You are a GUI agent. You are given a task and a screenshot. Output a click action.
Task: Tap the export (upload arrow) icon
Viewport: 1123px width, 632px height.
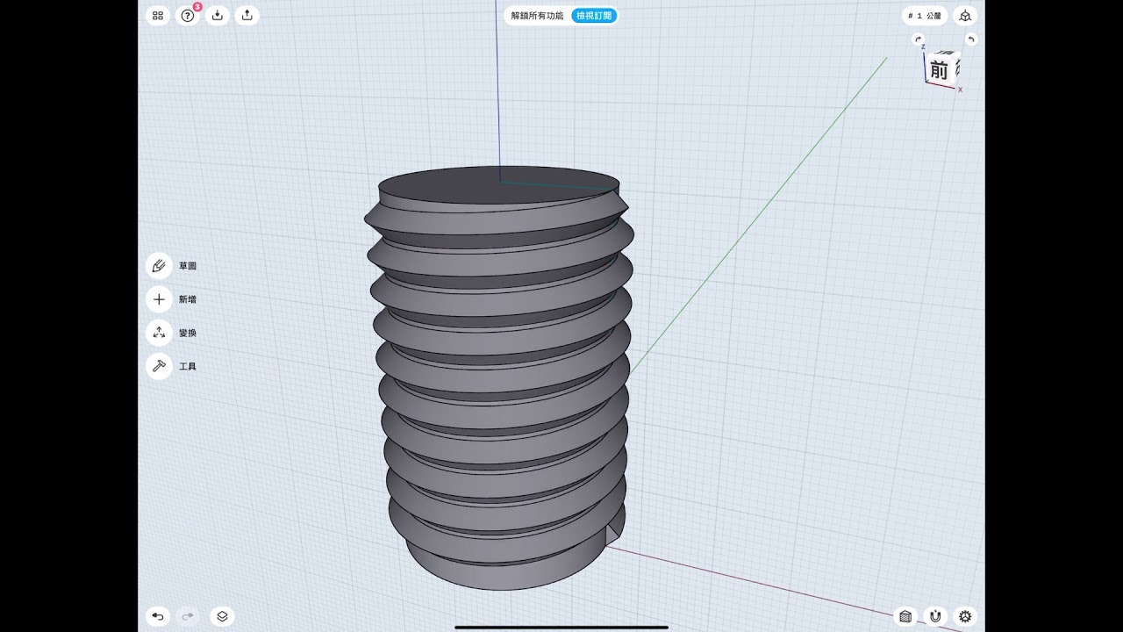tap(247, 15)
